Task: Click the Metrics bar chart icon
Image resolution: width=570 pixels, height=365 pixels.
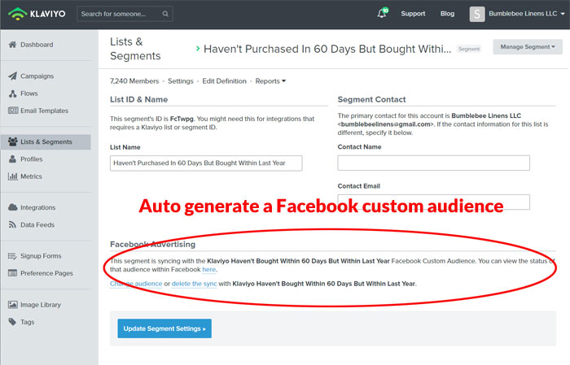Action: [13, 176]
